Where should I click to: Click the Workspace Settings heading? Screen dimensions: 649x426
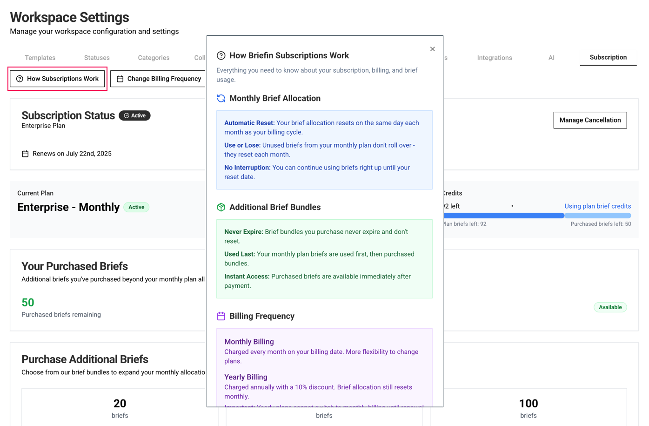(x=69, y=17)
